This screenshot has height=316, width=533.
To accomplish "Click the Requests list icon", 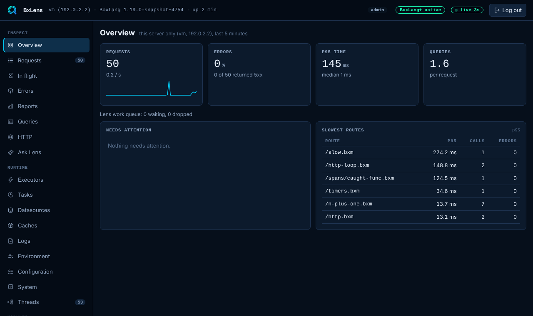I will tap(10, 60).
